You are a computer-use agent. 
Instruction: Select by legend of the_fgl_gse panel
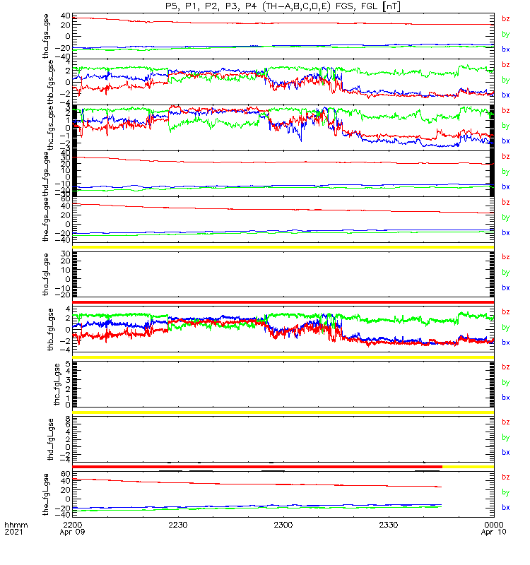pyautogui.click(x=506, y=492)
